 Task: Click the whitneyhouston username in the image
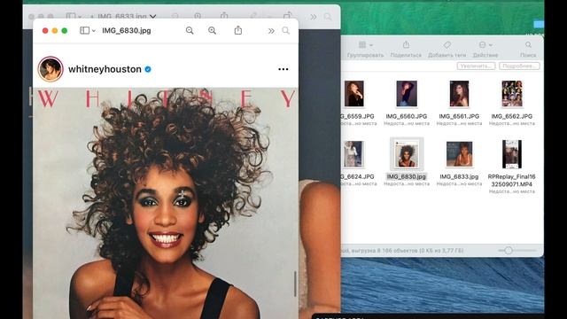(x=105, y=69)
